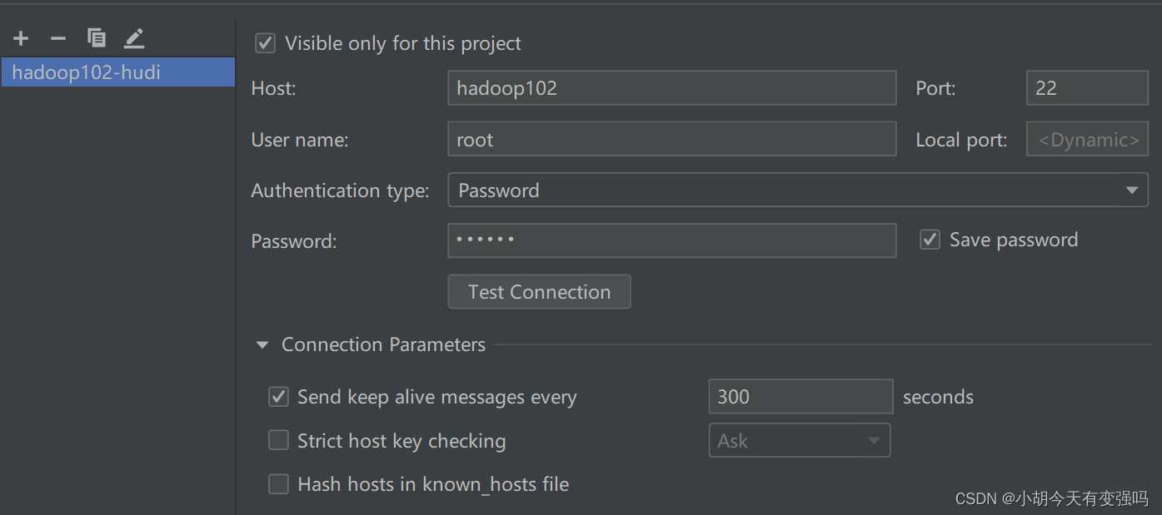
Task: Open the Ask host key dropdown
Action: 799,440
